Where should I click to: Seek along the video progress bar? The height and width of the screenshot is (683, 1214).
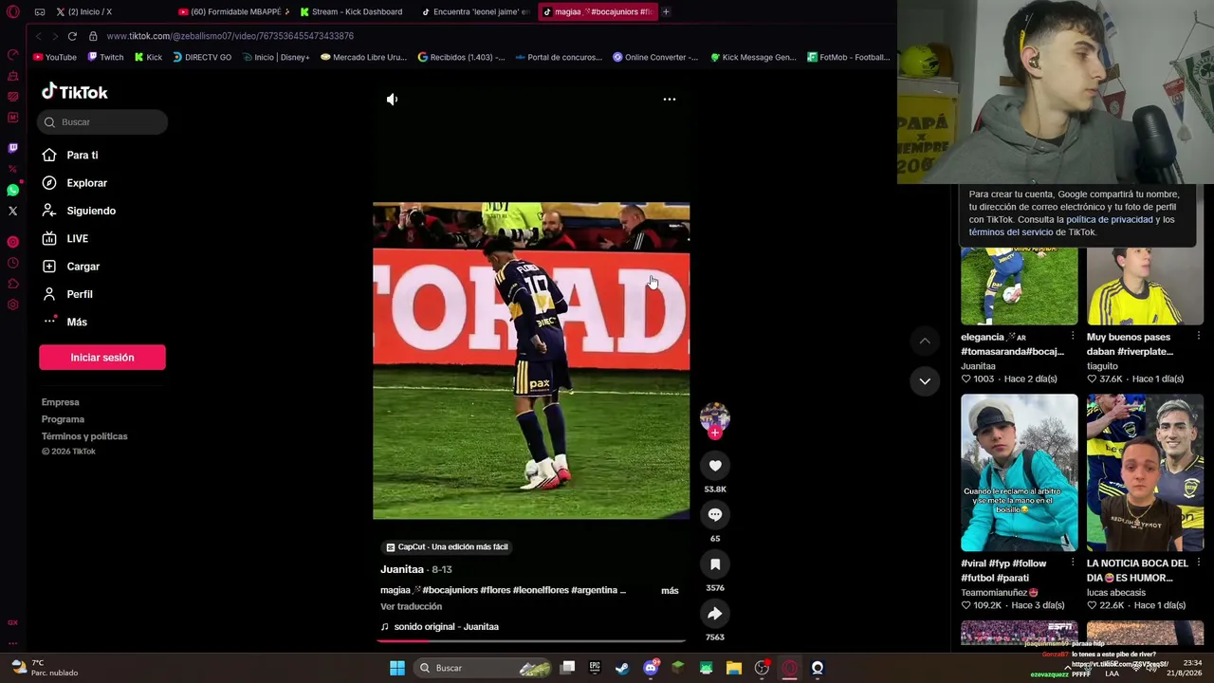(x=531, y=641)
